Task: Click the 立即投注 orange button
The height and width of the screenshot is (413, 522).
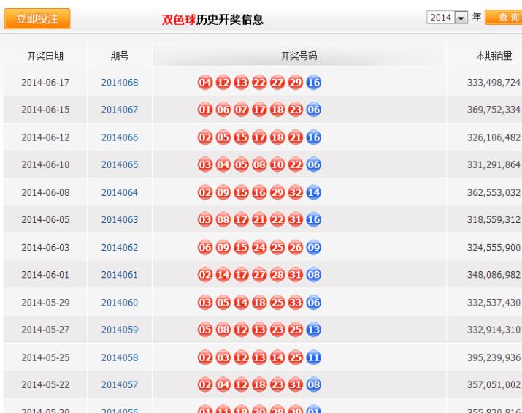Action: coord(38,18)
